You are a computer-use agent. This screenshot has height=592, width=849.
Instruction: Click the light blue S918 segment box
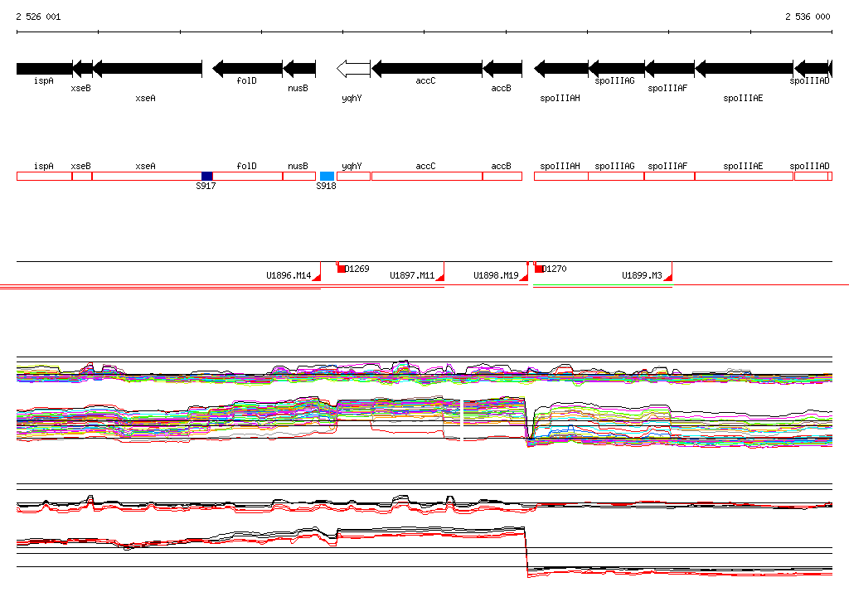[327, 176]
